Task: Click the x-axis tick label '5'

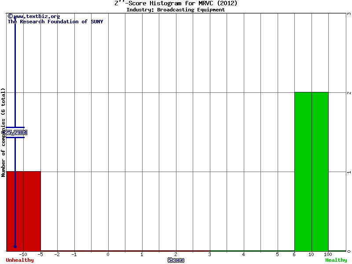Action: pyautogui.click(x=278, y=254)
